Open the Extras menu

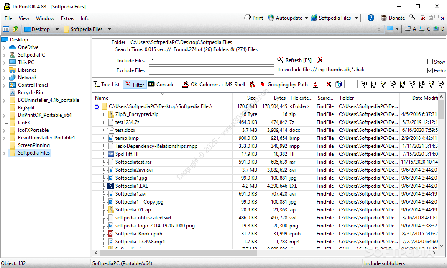pyautogui.click(x=67, y=18)
